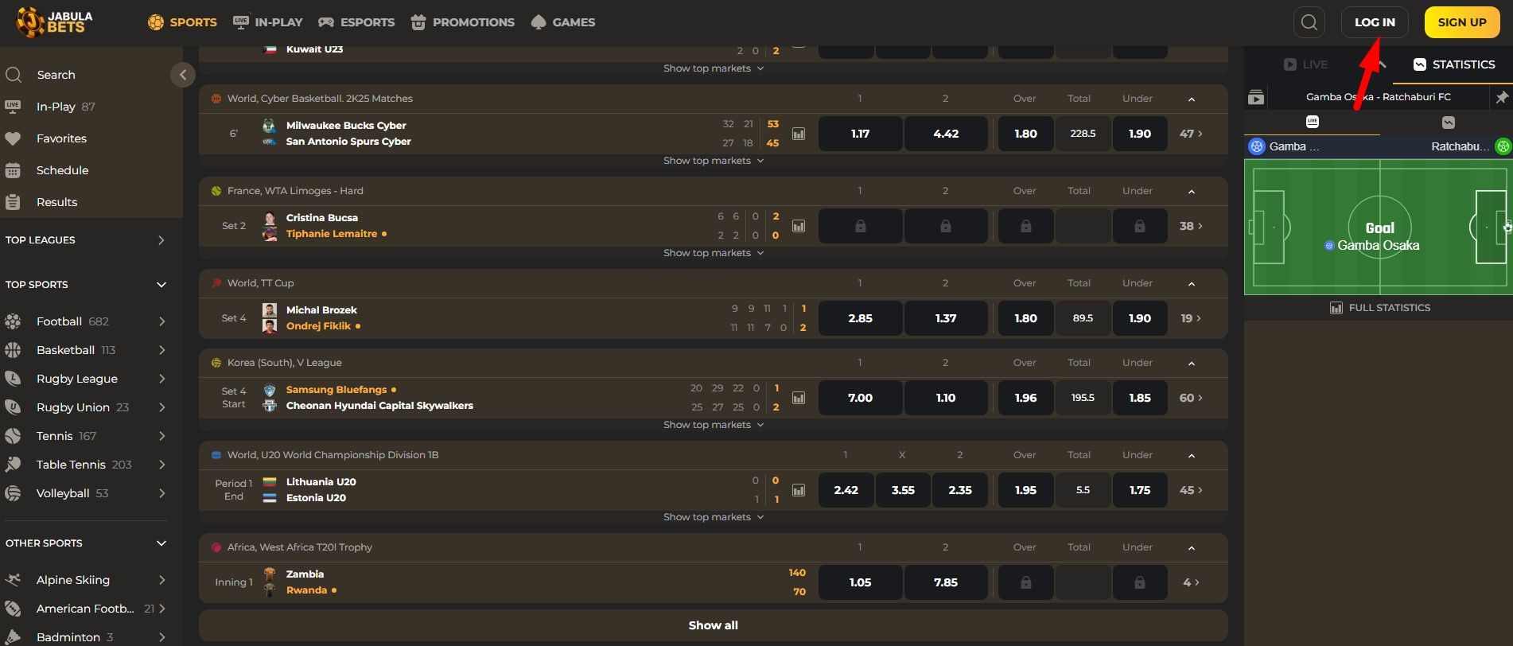Open the video playlist icon beside Gamba Osaka
This screenshot has height=646, width=1513.
pyautogui.click(x=1256, y=97)
